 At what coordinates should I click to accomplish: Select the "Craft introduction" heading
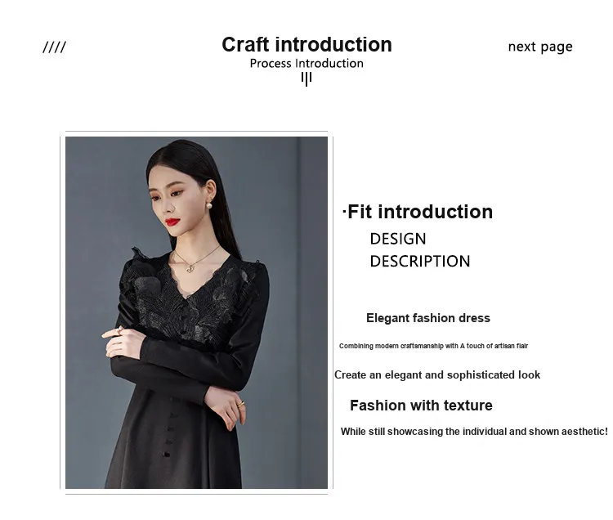306,44
